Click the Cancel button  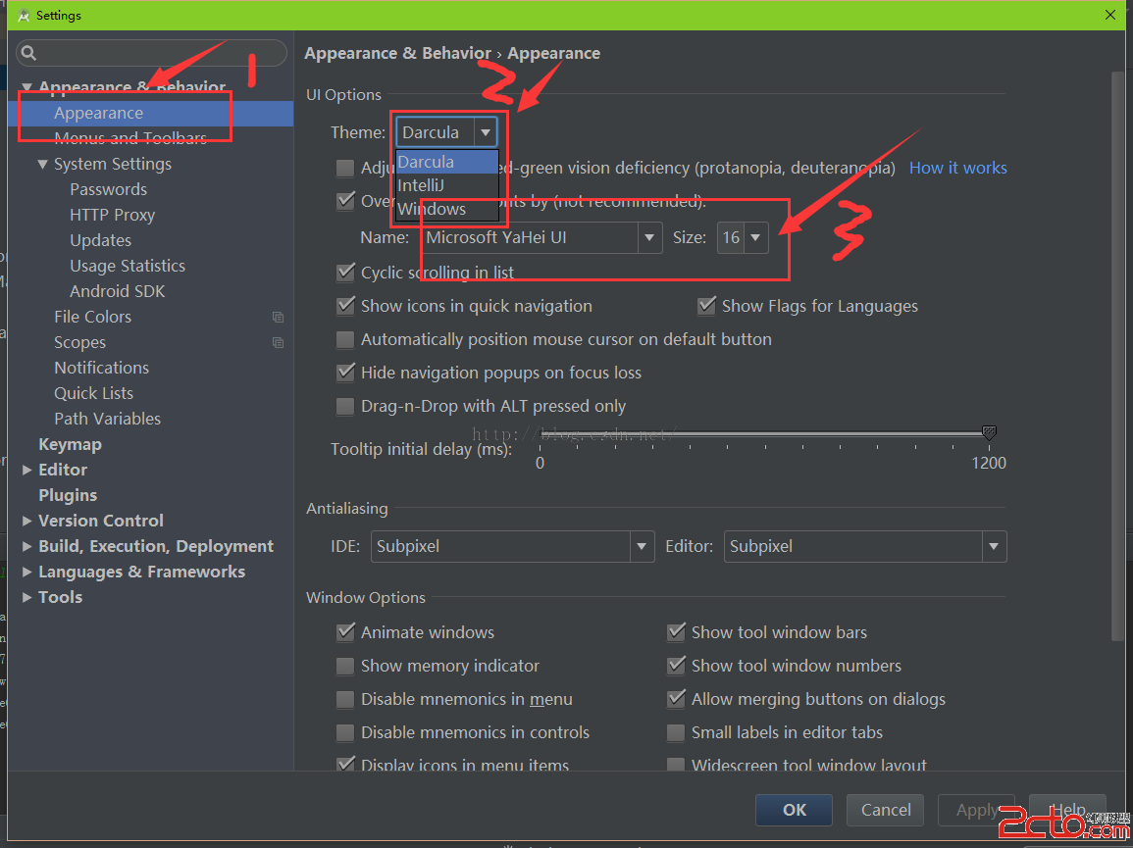click(885, 810)
